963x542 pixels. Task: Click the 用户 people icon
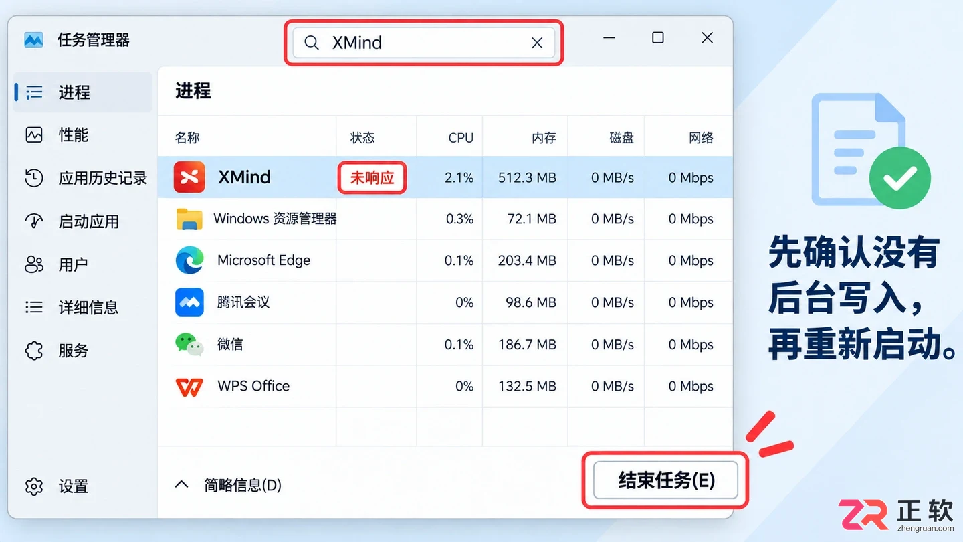coord(34,264)
